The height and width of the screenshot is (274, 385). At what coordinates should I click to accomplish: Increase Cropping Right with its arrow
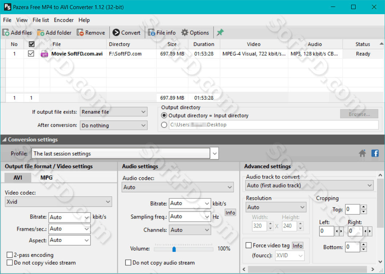click(x=370, y=231)
